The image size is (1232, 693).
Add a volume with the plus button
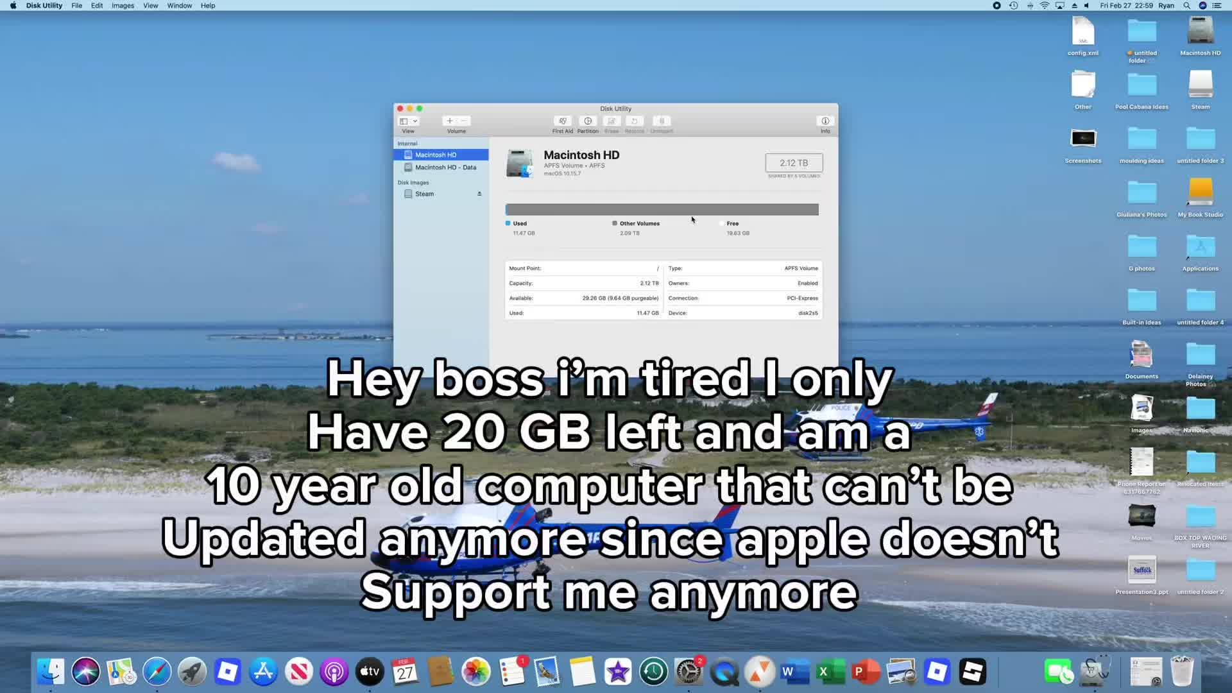[449, 121]
